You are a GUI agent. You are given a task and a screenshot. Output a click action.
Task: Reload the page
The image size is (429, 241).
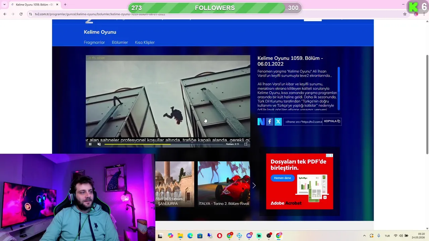[x=21, y=14]
